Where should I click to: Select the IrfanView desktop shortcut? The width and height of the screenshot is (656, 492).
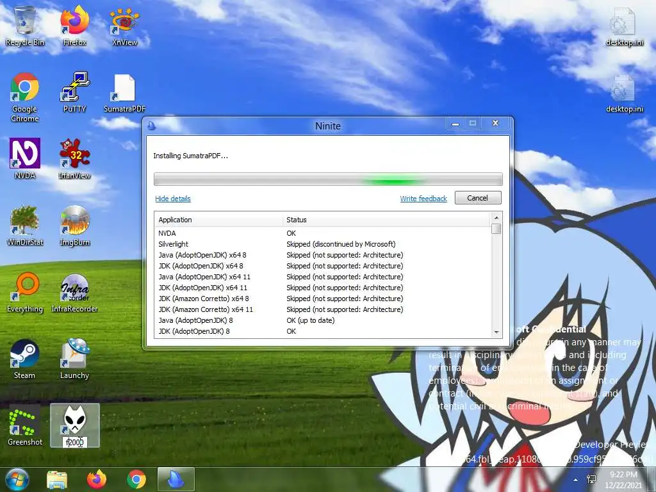click(74, 159)
